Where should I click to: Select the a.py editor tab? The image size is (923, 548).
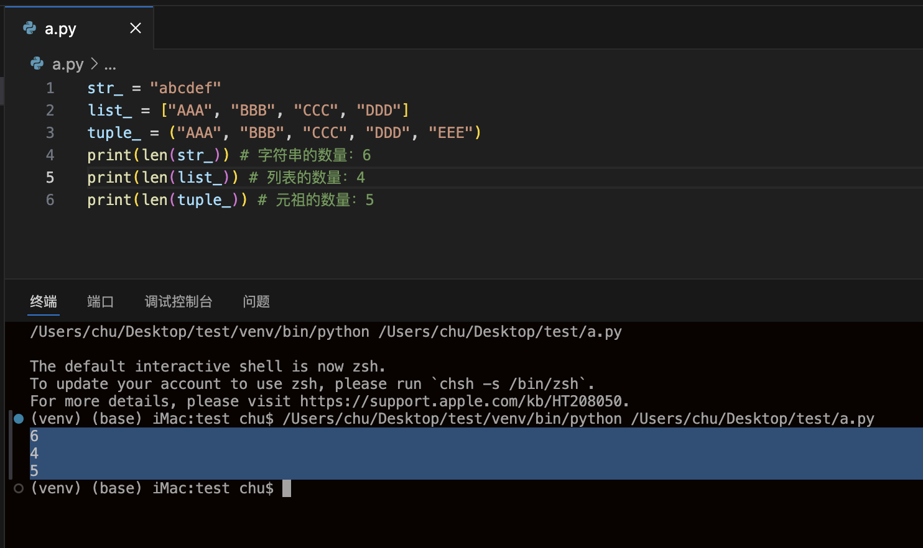tap(61, 29)
